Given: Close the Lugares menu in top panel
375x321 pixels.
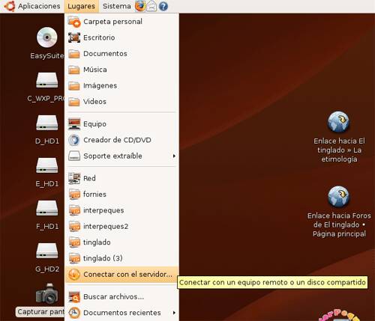Looking at the screenshot, I should [x=81, y=6].
